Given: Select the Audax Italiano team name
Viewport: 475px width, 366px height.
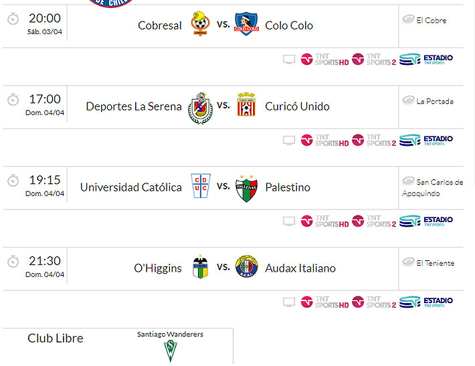Looking at the screenshot, I should pos(300,268).
